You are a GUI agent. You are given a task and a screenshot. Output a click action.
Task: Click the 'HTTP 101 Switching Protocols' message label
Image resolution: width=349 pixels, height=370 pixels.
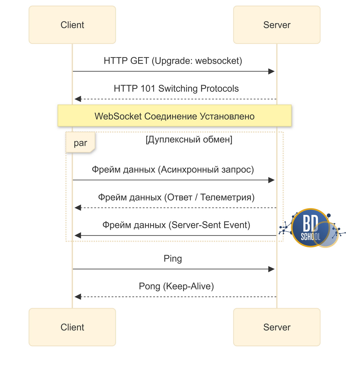(176, 89)
